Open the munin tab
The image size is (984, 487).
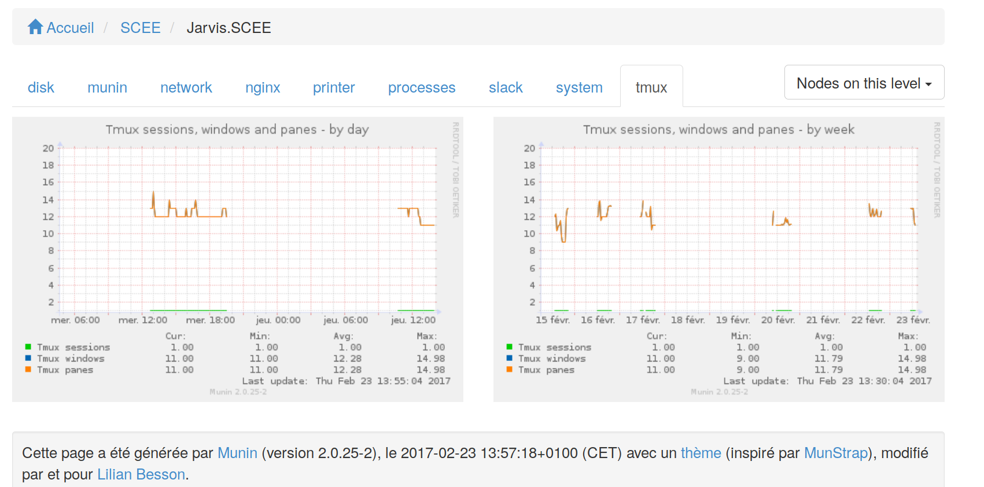[107, 87]
